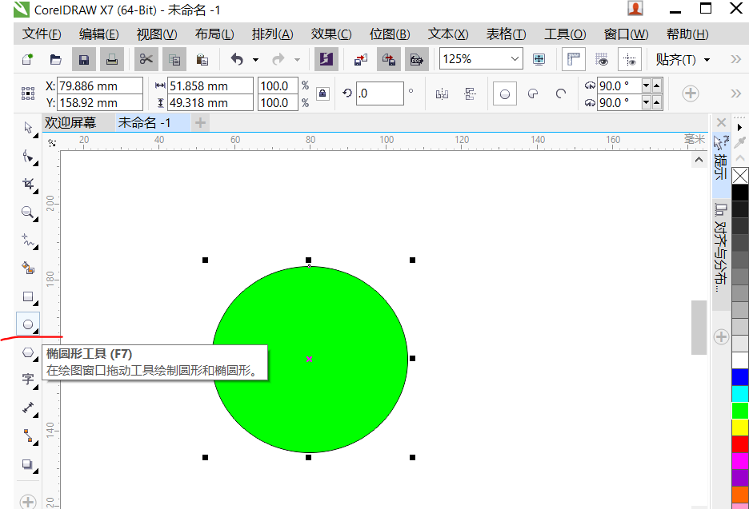749x509 pixels.
Task: Expand the 贴齐 snap-to dropdown
Action: click(707, 60)
